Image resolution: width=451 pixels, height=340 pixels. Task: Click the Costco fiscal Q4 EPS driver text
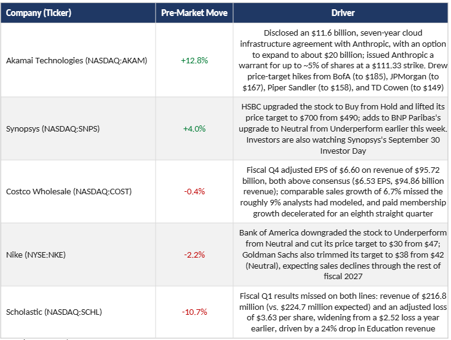(343, 191)
